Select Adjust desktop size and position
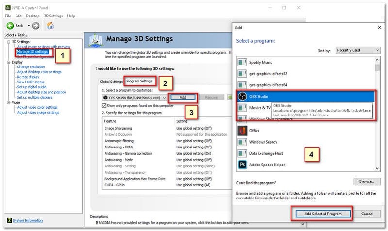This screenshot has width=388, height=231. (x=42, y=92)
